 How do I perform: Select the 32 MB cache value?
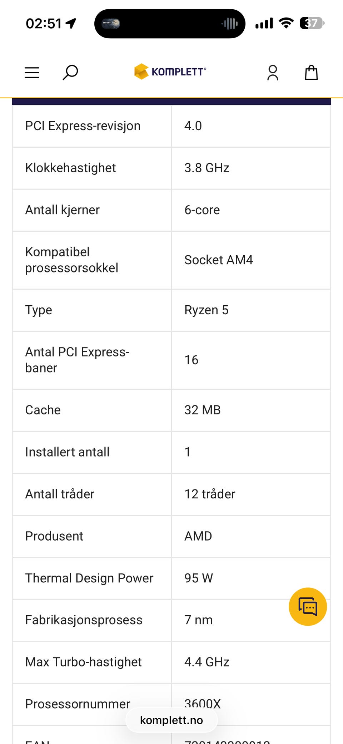click(x=202, y=410)
